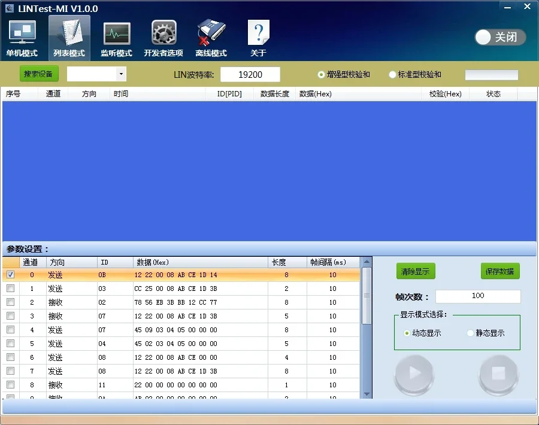This screenshot has height=425, width=539.
Task: Edit the LIN波特率 baud rate field
Action: pyautogui.click(x=250, y=74)
